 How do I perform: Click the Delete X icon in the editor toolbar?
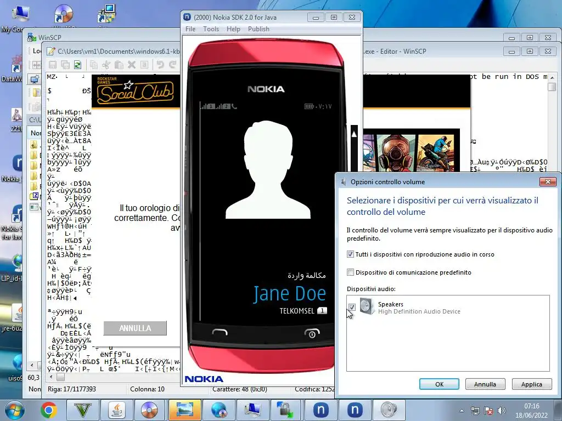click(x=132, y=65)
